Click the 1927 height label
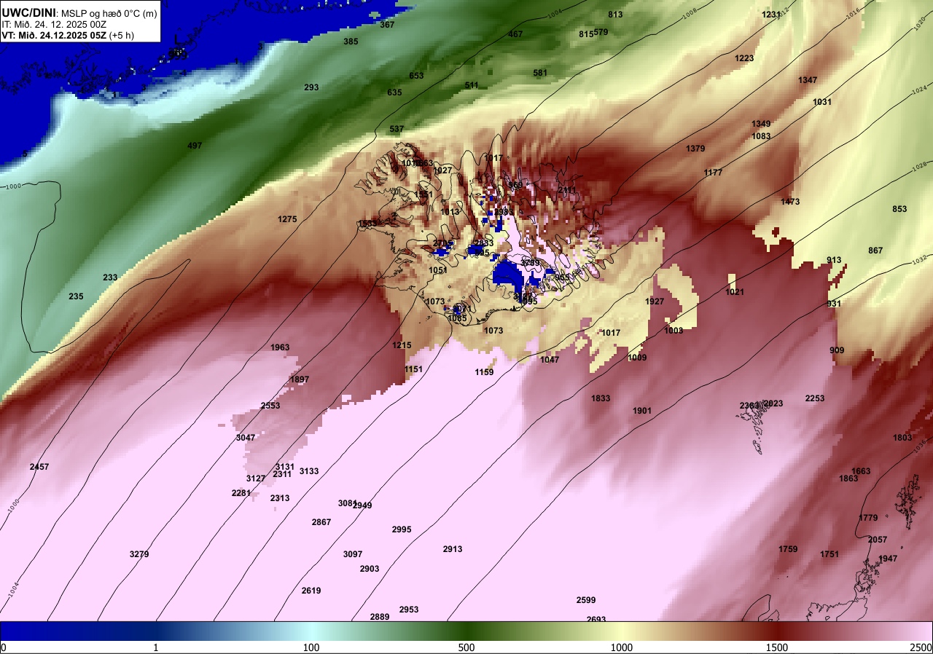The image size is (933, 654). click(x=655, y=302)
